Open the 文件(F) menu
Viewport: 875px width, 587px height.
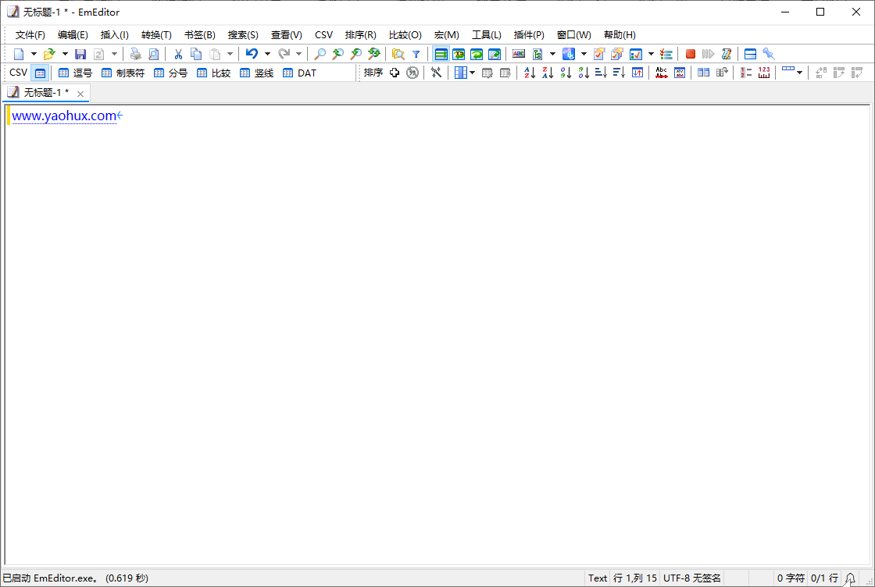tap(30, 35)
